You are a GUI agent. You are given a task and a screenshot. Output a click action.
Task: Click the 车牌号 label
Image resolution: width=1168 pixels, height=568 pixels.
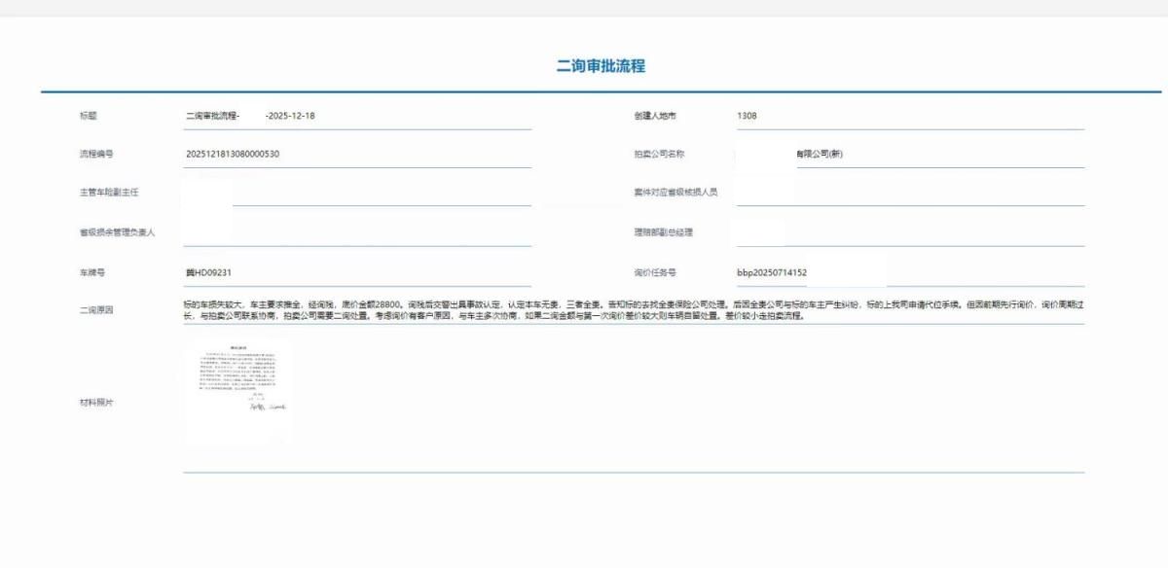point(92,273)
